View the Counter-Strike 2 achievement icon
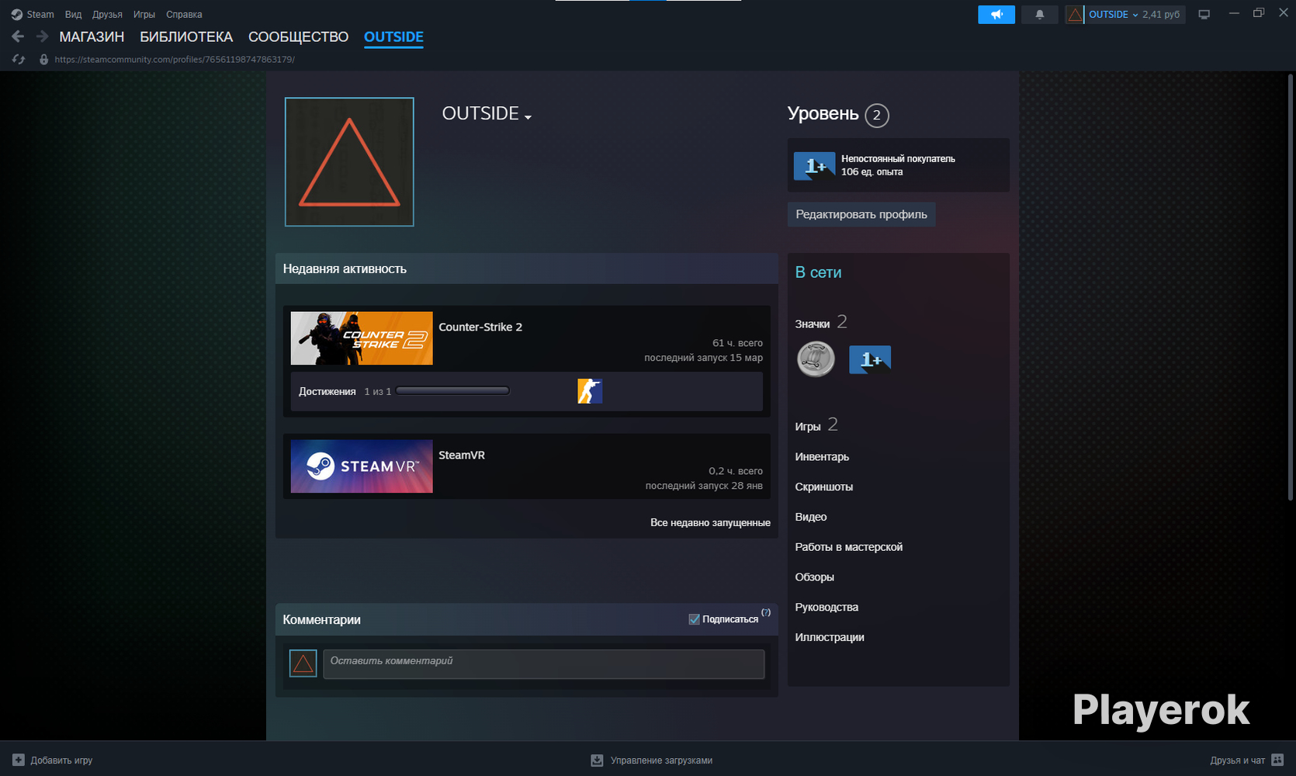This screenshot has height=776, width=1296. click(590, 391)
